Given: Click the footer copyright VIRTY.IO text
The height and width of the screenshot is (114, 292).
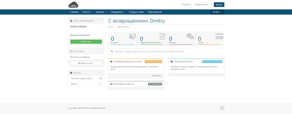Looking at the screenshot, I should (87, 108).
